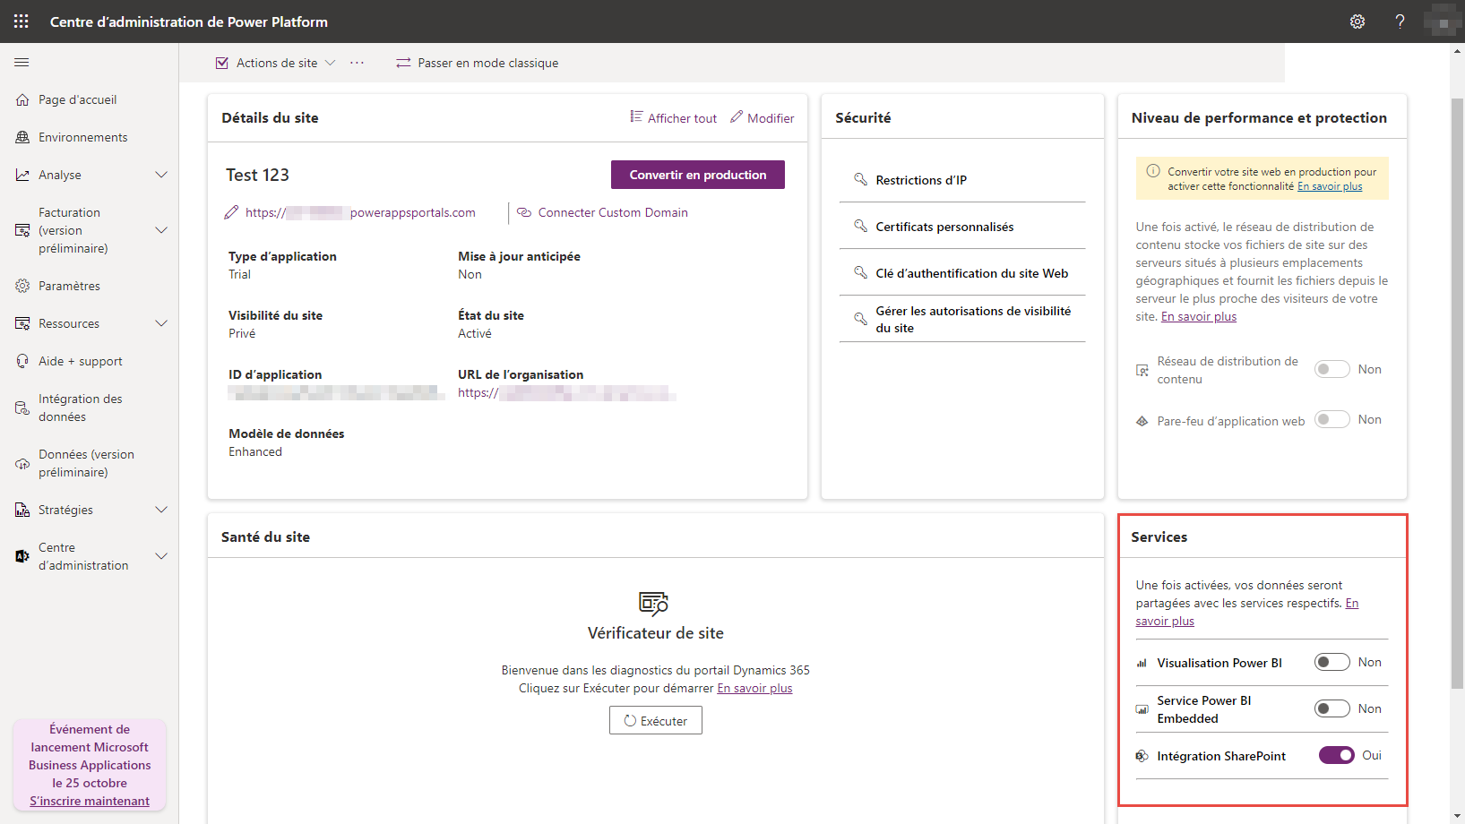The image size is (1465, 824).
Task: Click Connecter Custom Domain
Action: click(x=603, y=212)
